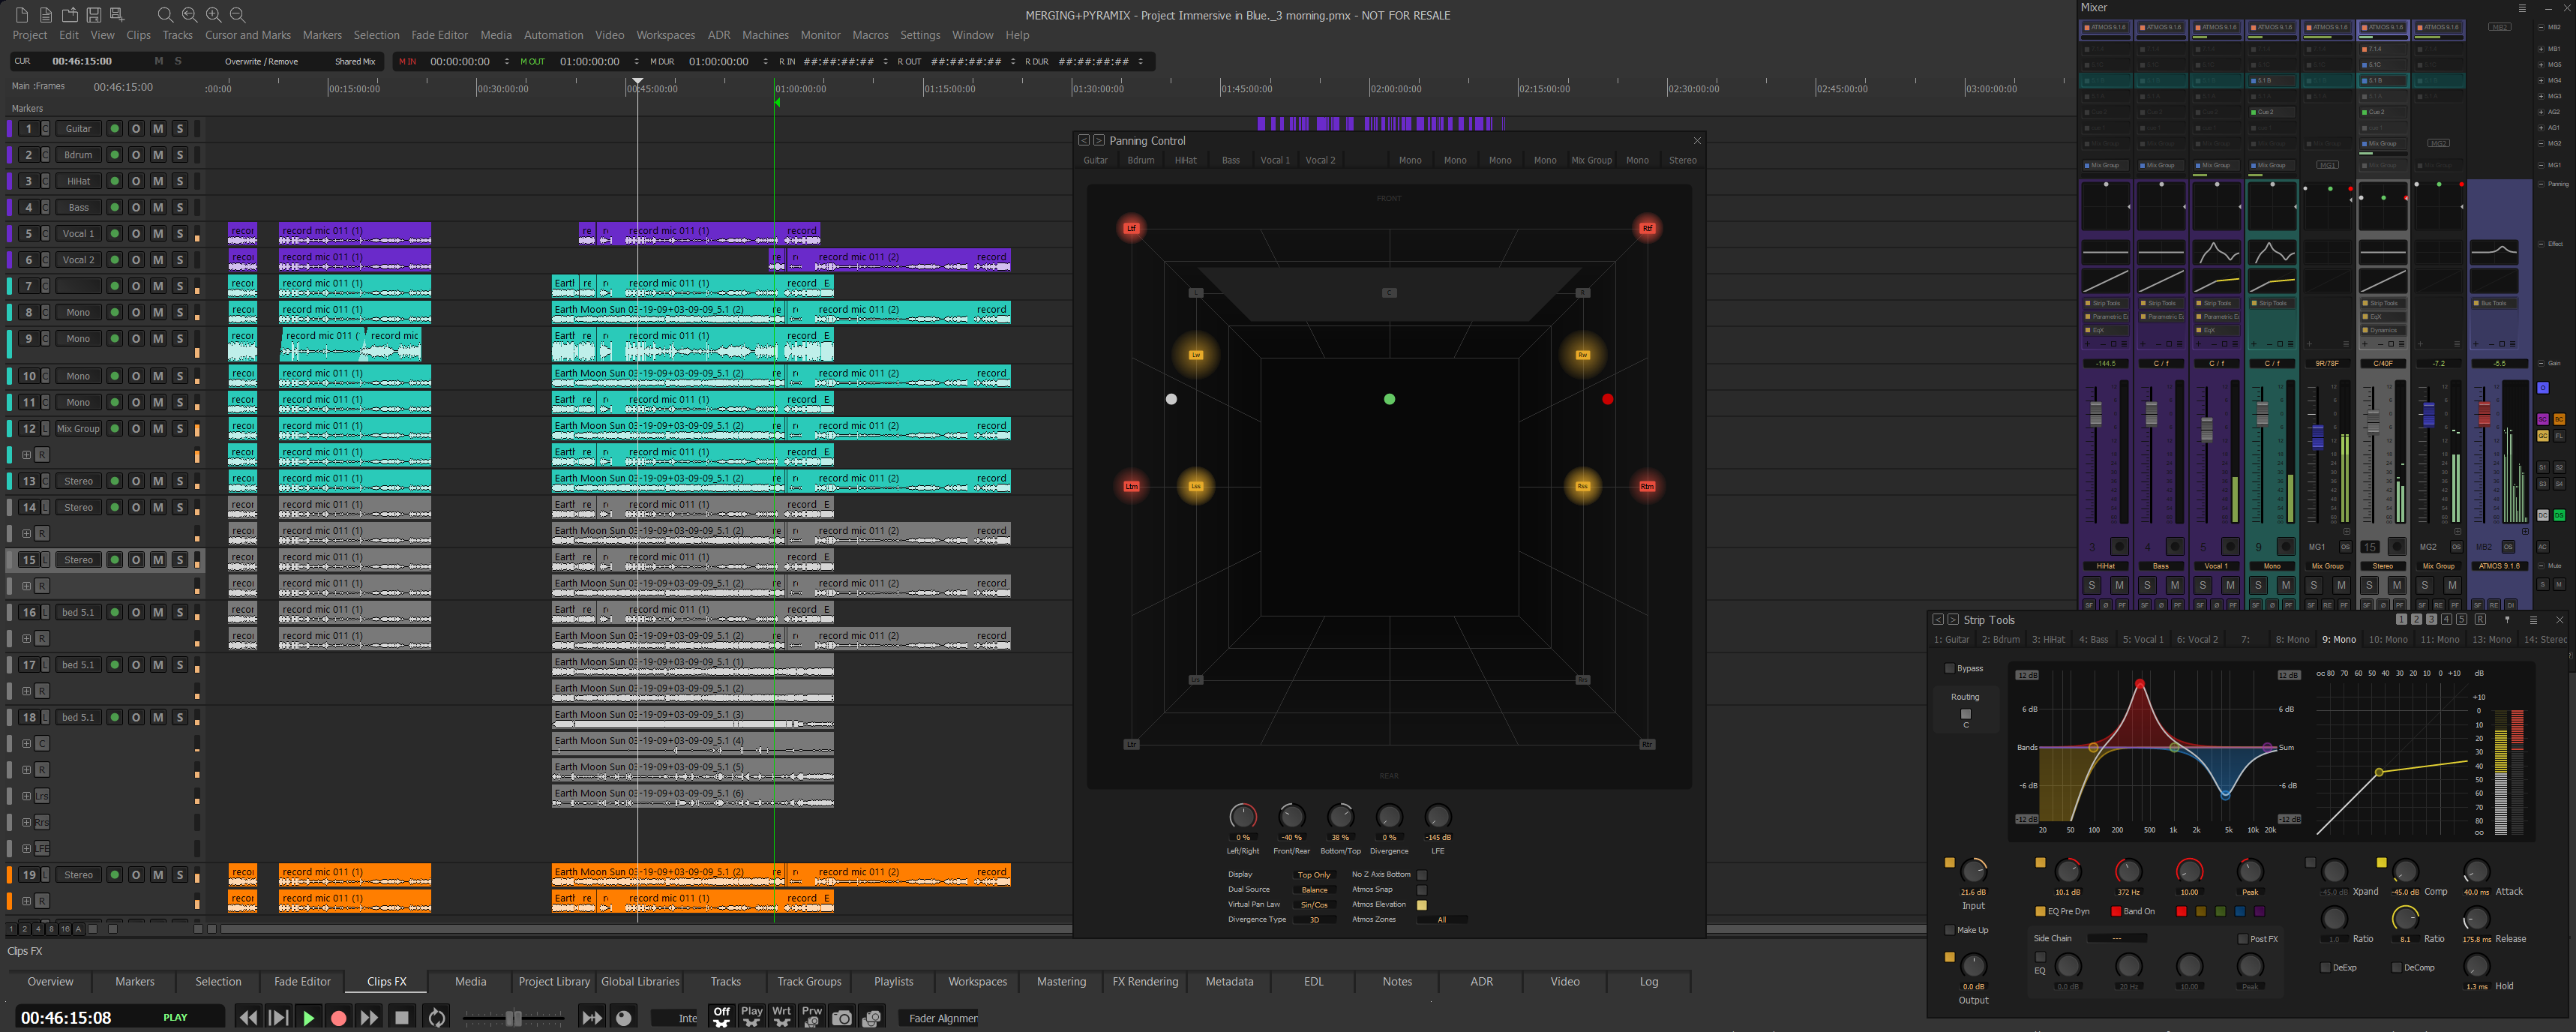Click the 01:00:00:00 mark on the timeline ruler
The image size is (2576, 1032).
point(800,88)
